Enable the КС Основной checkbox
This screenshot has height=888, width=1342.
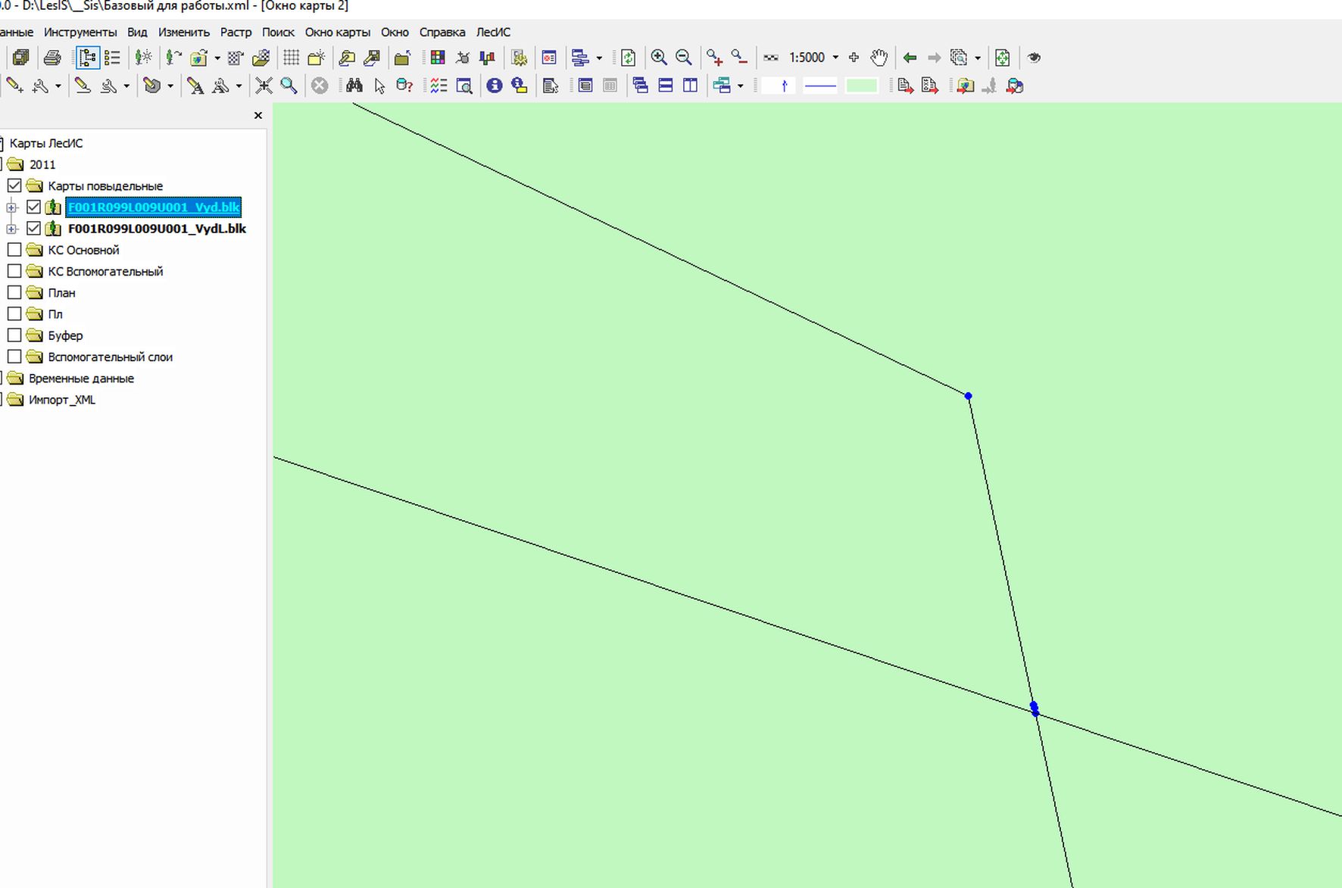14,250
